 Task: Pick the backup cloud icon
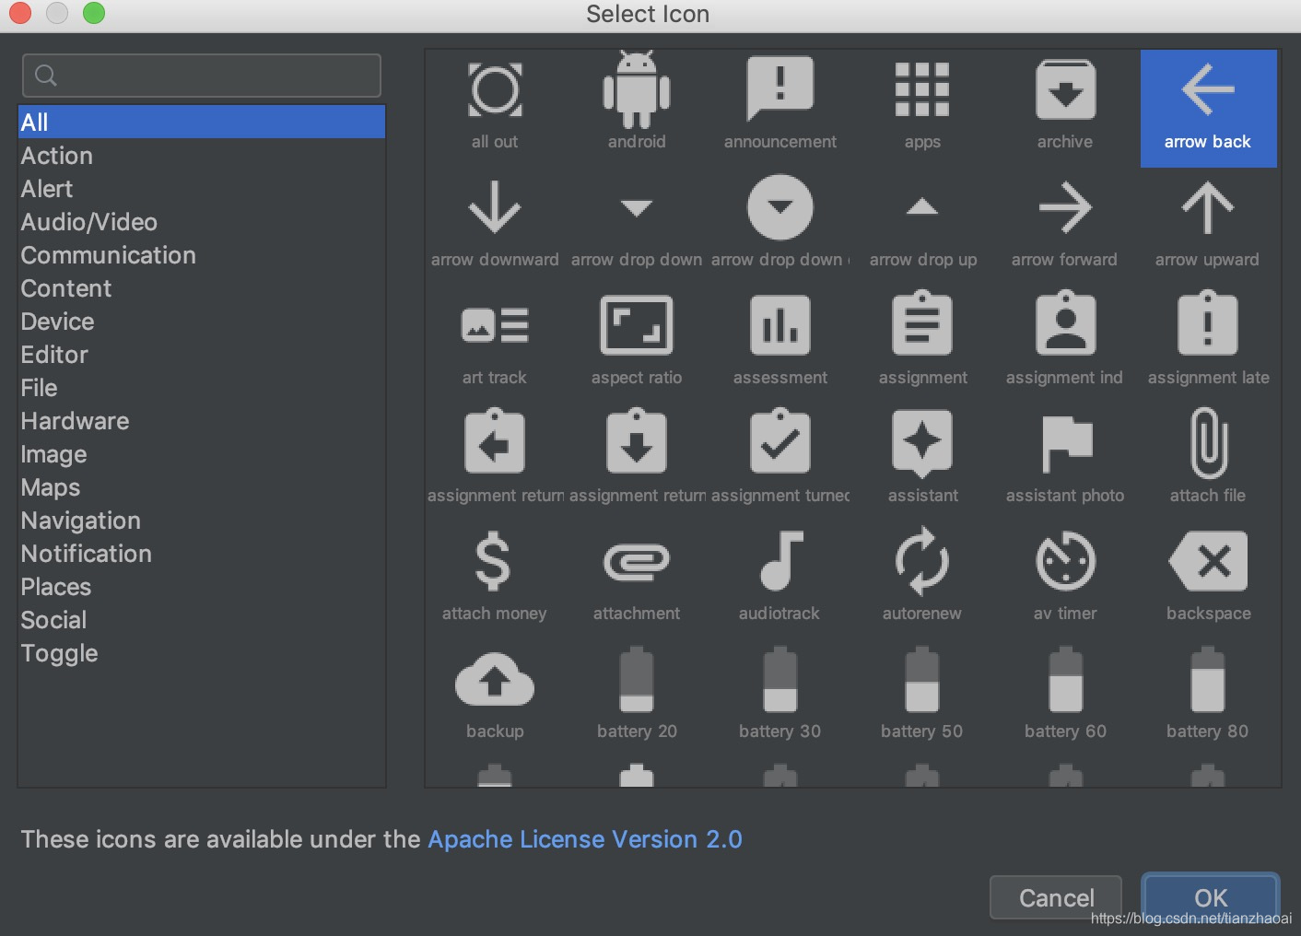pos(495,680)
